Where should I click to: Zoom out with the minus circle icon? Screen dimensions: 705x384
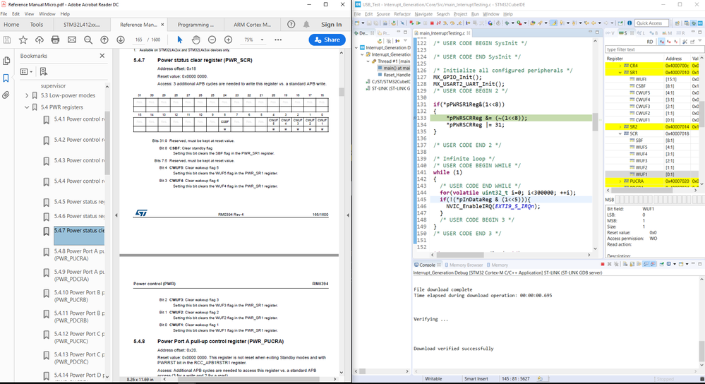[212, 40]
